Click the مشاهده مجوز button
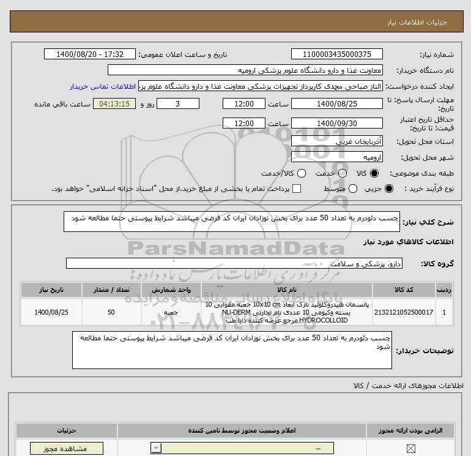This screenshot has height=456, width=471. 59,449
